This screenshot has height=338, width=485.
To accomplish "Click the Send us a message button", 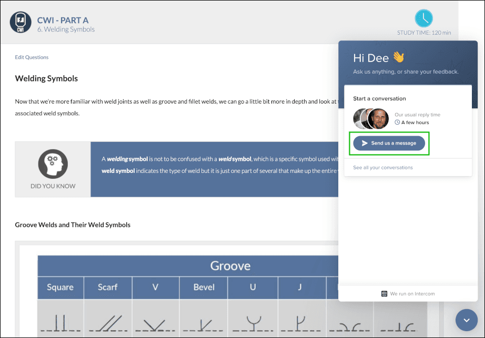I will coord(389,142).
